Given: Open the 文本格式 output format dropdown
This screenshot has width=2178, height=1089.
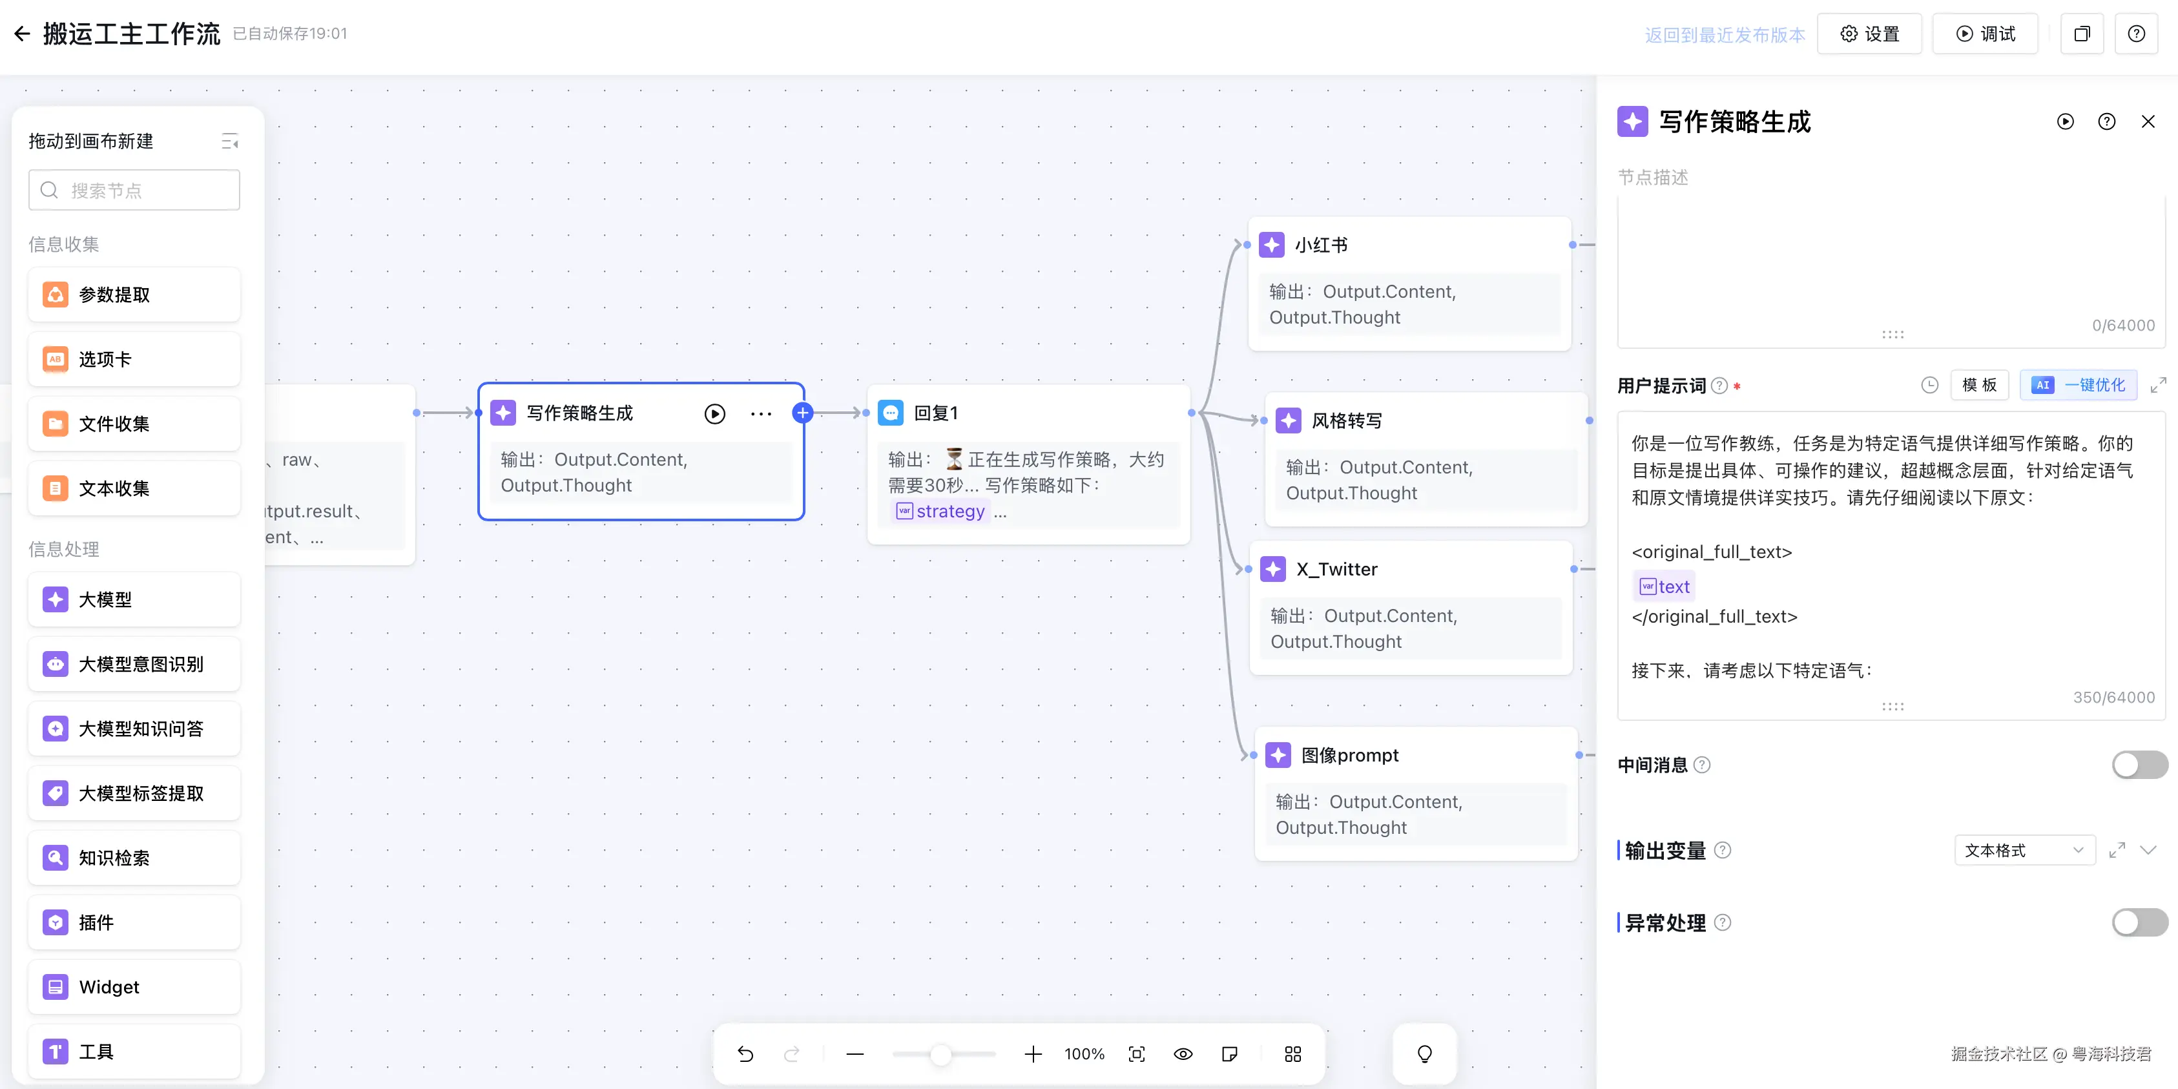Looking at the screenshot, I should coord(2024,851).
